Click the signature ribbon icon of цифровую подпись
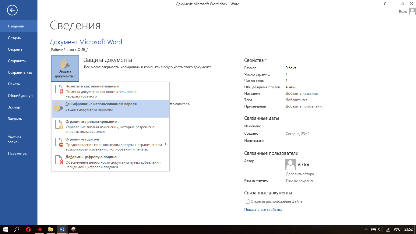 coord(59,160)
